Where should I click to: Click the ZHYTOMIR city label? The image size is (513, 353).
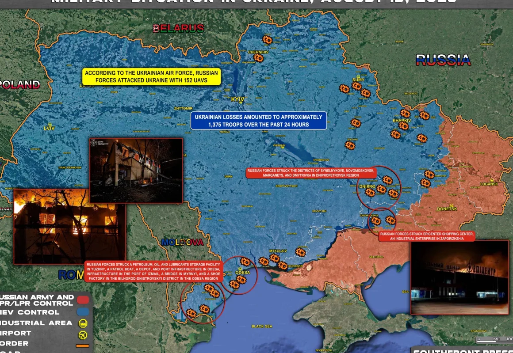[x=183, y=108]
